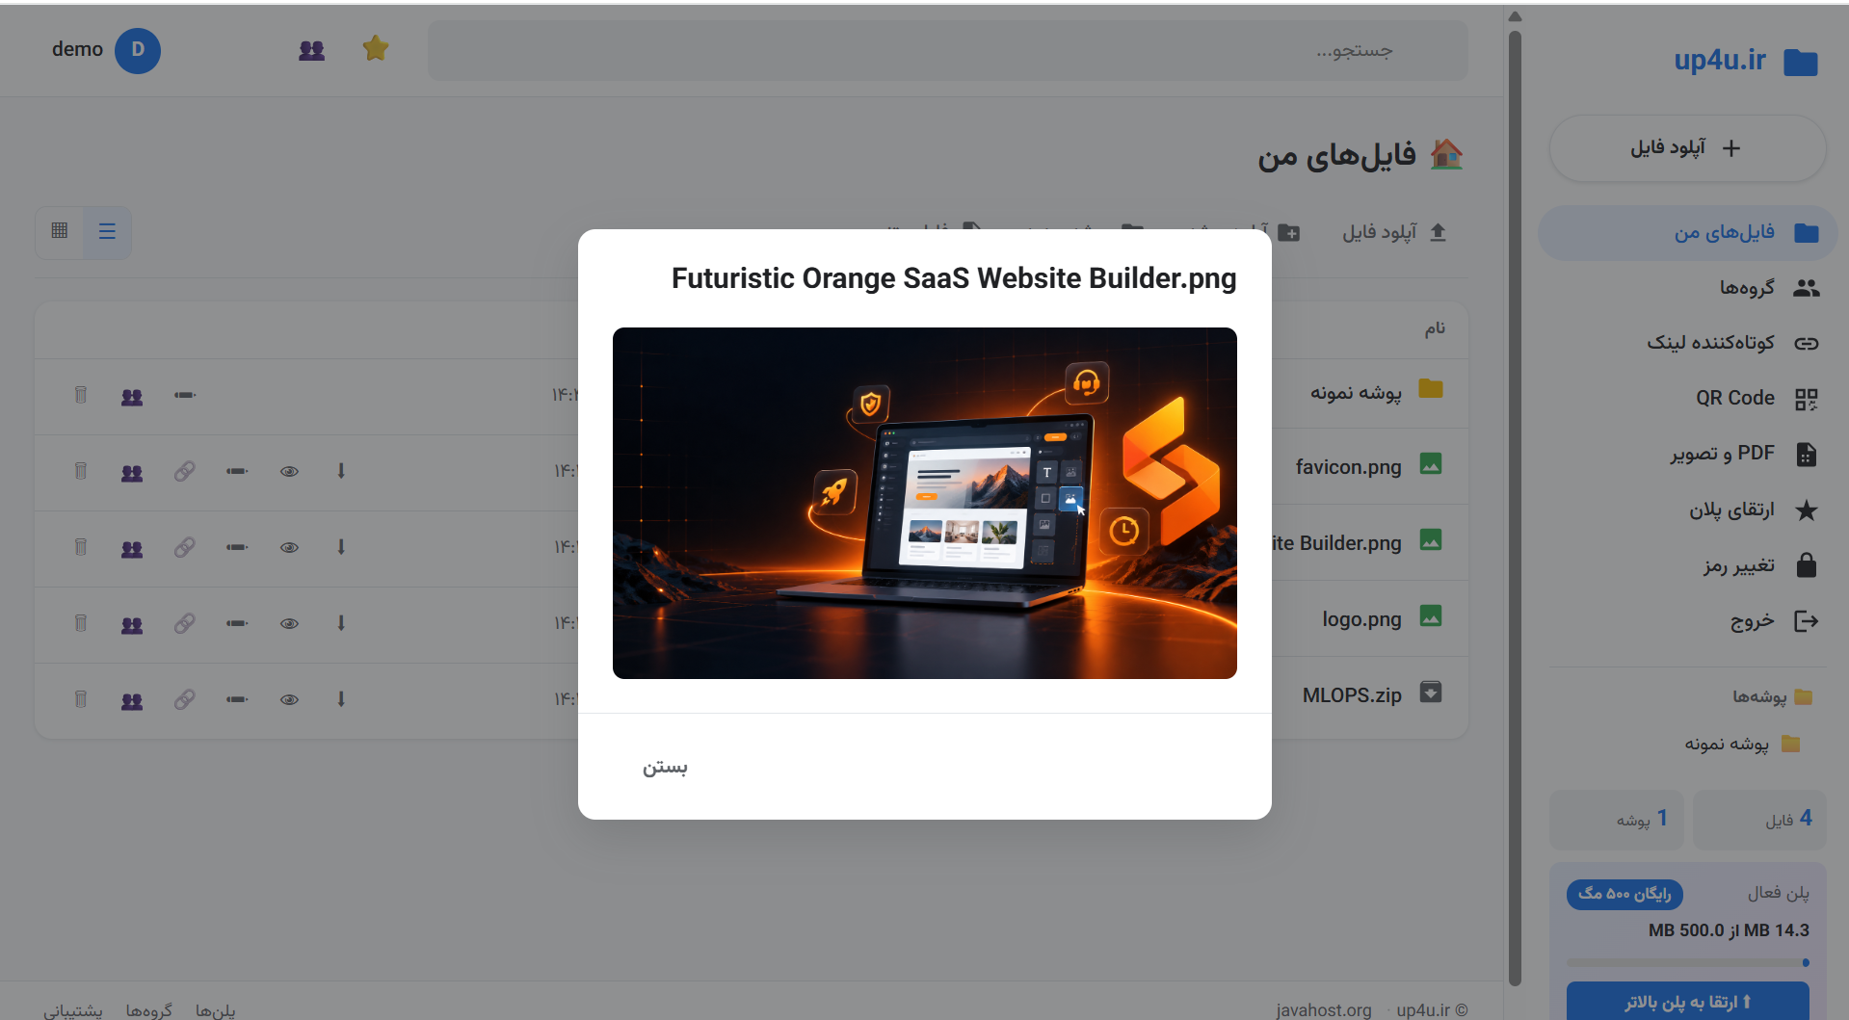The height and width of the screenshot is (1020, 1849).
Task: Click the up4u.ir folder logo icon
Action: tap(1800, 62)
